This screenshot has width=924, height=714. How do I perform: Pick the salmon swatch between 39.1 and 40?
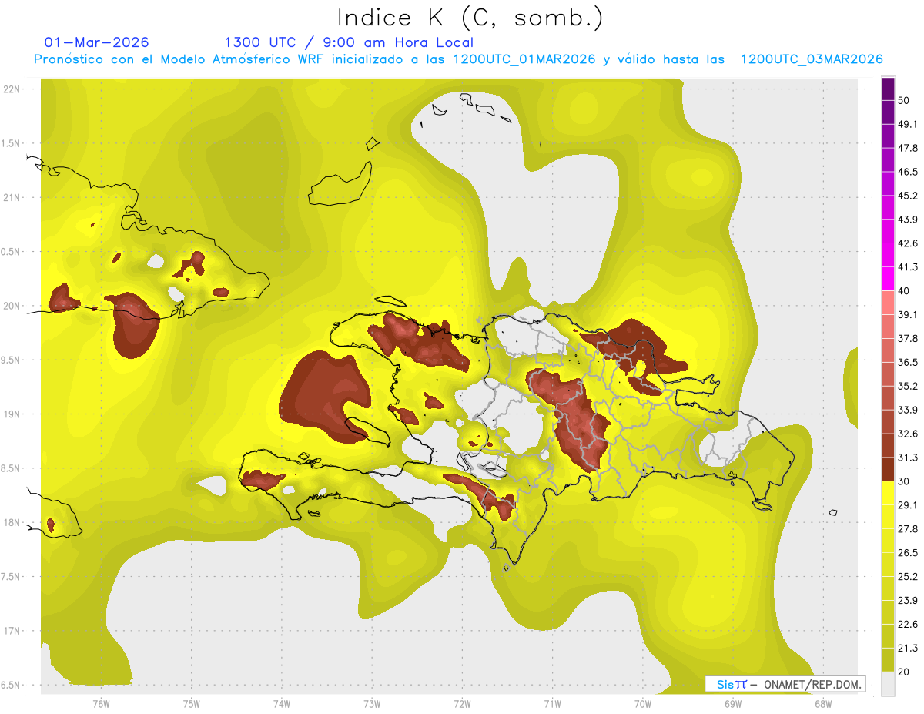[888, 303]
